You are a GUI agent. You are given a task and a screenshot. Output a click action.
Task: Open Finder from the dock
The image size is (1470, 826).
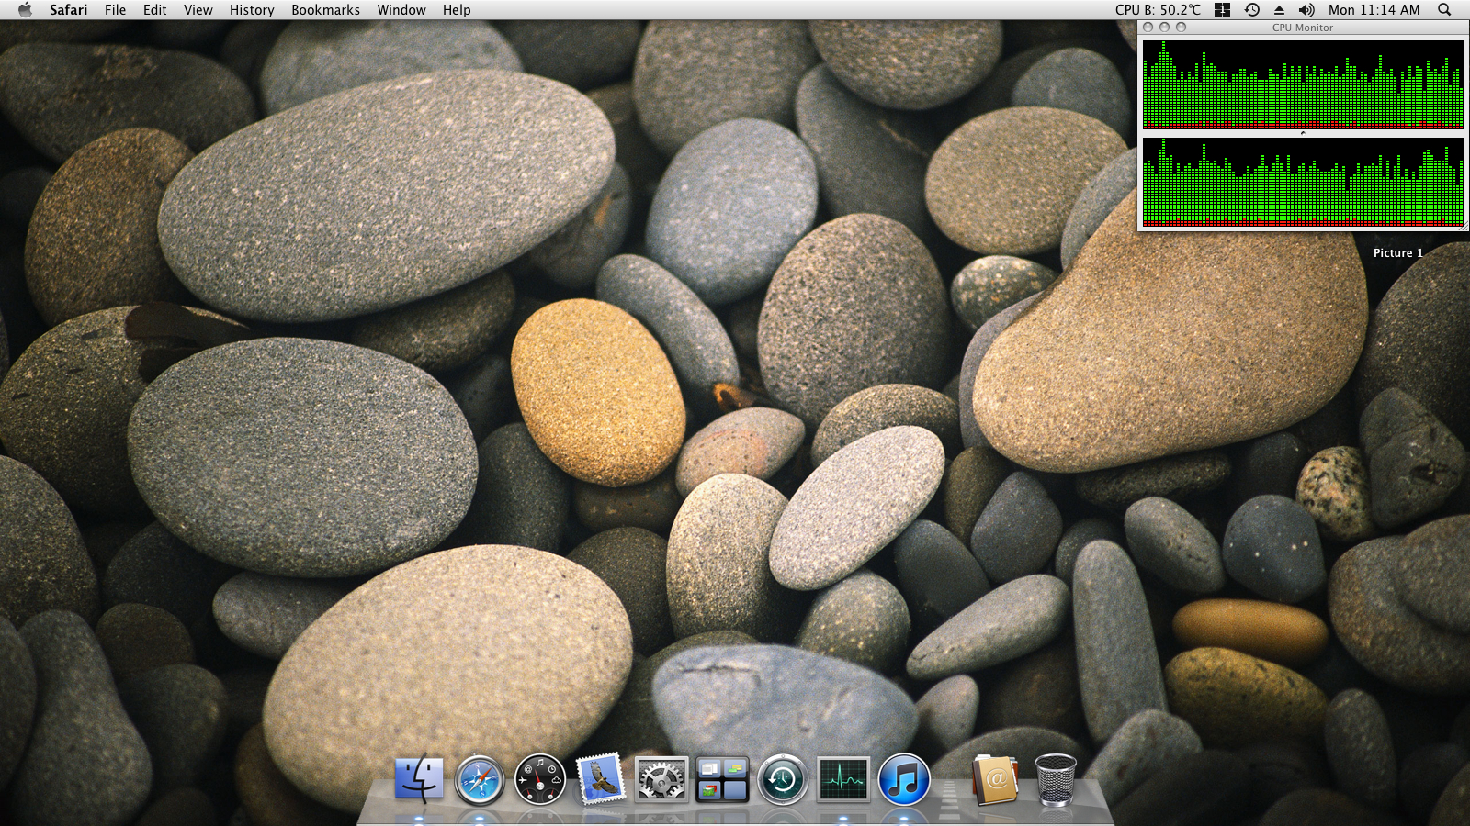pyautogui.click(x=419, y=779)
